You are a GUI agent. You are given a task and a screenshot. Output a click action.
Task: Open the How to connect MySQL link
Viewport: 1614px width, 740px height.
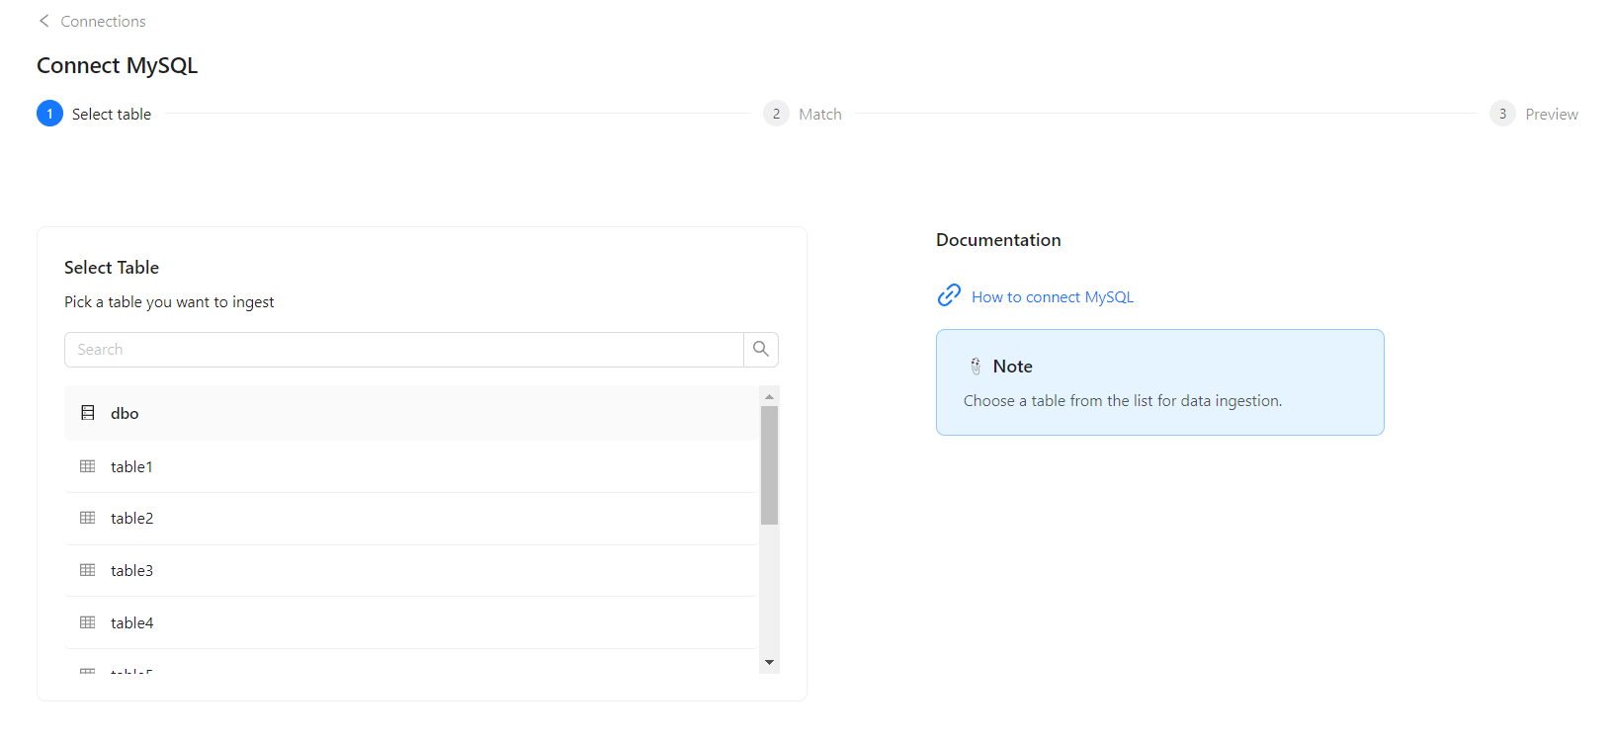[x=1053, y=297]
